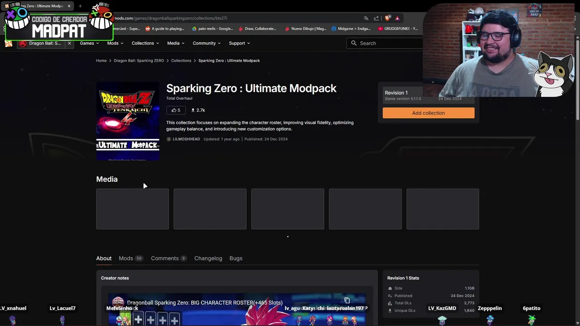Open 'Midgame > Endga' bookmark
The image size is (580, 326).
click(351, 29)
